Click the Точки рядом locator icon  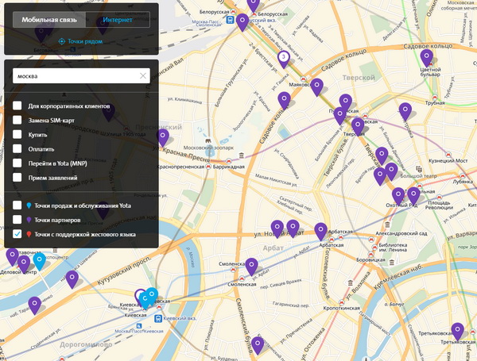point(62,41)
